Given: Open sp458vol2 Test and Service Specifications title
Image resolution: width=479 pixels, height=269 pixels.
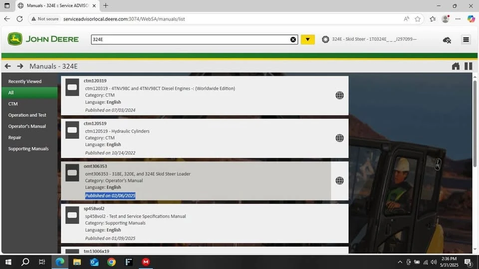Looking at the screenshot, I should (x=135, y=216).
